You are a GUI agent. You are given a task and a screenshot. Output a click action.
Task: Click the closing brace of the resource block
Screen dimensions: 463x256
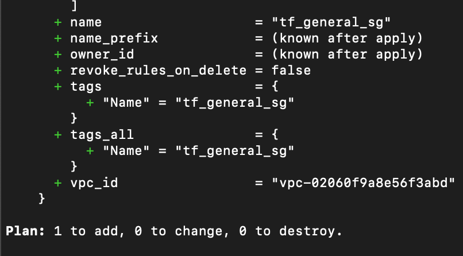tap(41, 199)
